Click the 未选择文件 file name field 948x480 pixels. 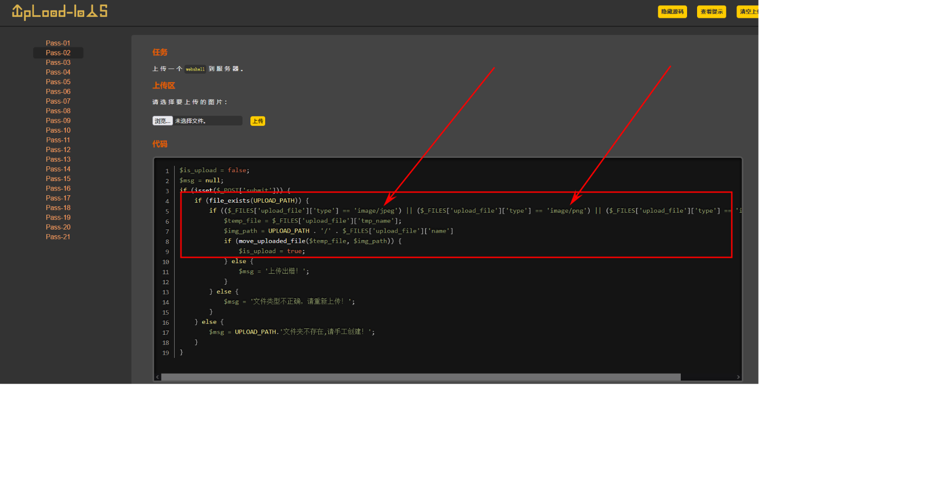coord(208,121)
